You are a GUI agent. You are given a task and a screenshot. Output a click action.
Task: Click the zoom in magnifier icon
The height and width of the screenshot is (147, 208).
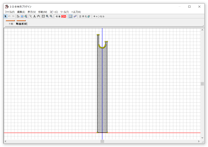click(47, 16)
